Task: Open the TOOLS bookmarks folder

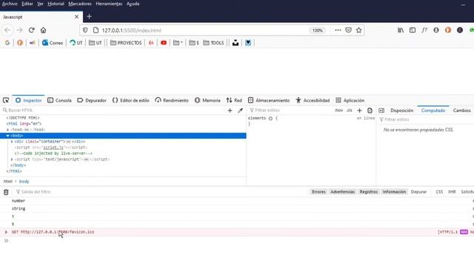Action: click(x=213, y=43)
